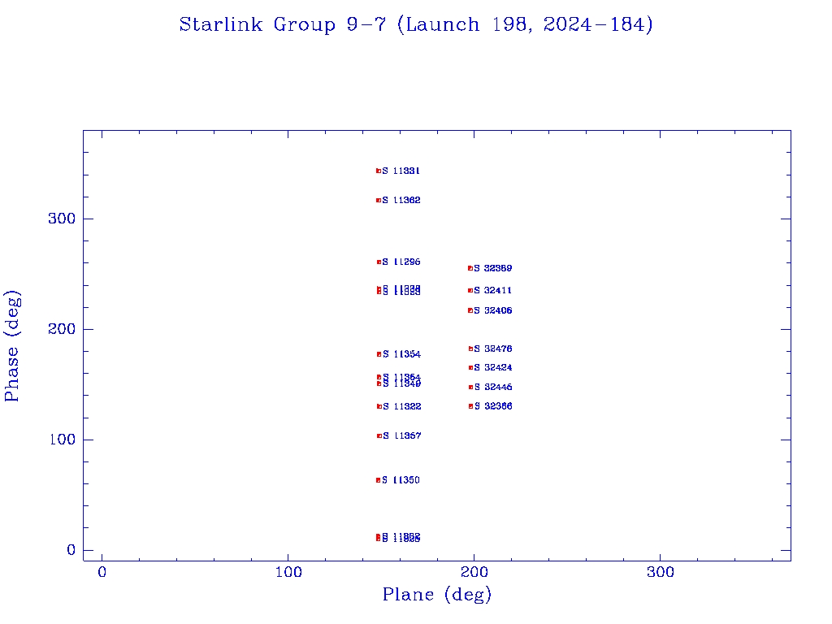The width and height of the screenshot is (832, 624).
Task: Pick the red data marker beside S 11354
Action: (x=379, y=354)
